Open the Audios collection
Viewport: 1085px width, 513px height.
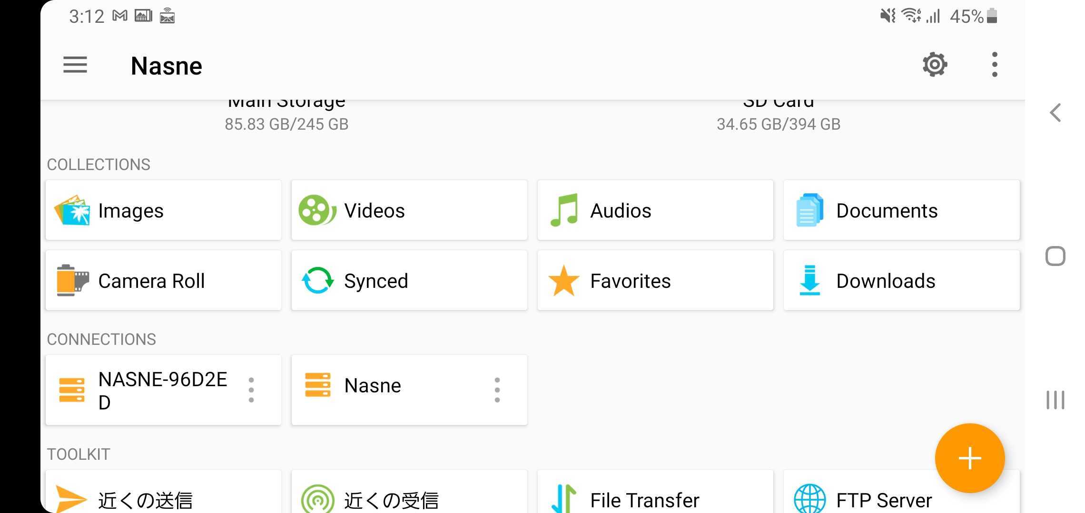655,210
